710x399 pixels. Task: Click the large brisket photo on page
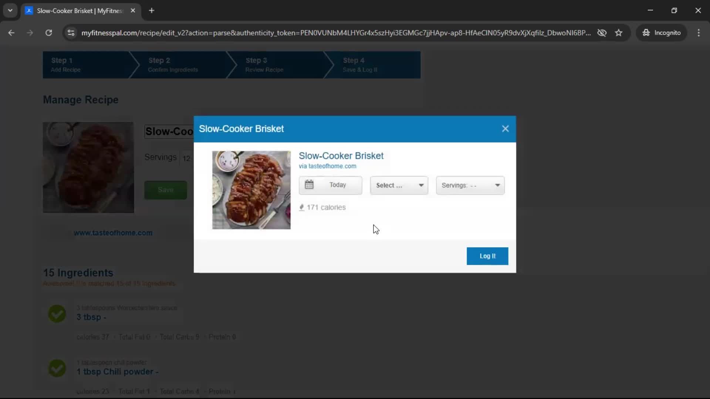(88, 167)
